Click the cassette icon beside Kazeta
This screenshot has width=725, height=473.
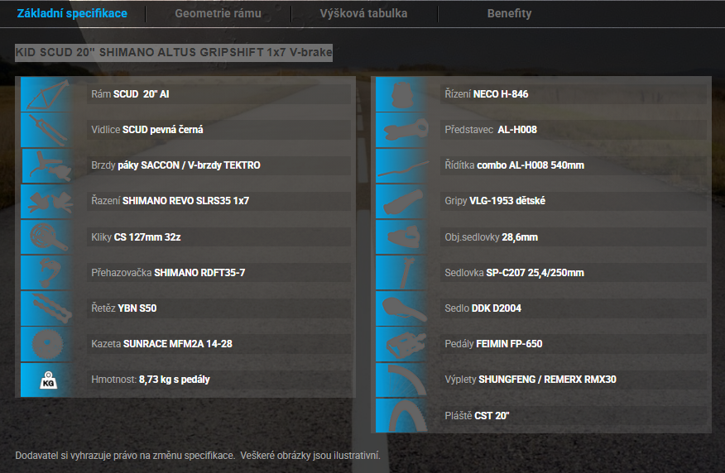tap(48, 344)
